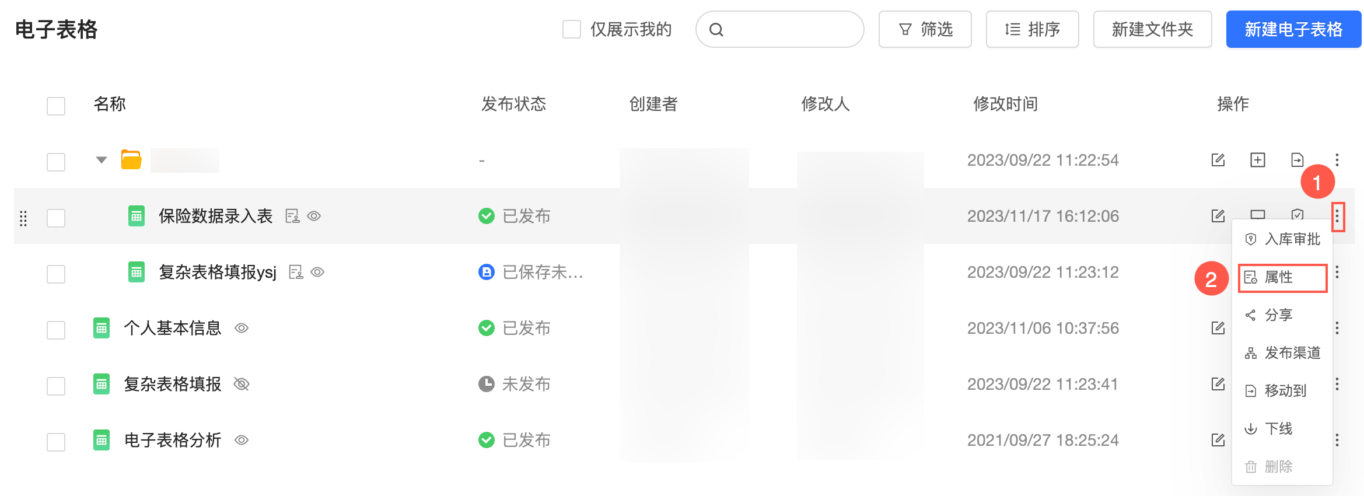This screenshot has height=496, width=1364.
Task: Click the add icon in folder row
Action: [1257, 160]
